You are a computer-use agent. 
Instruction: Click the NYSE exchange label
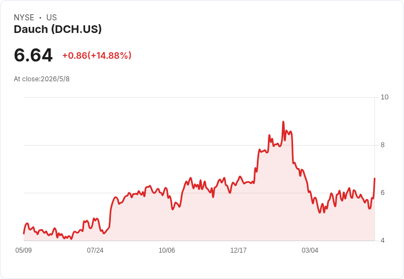pos(24,18)
